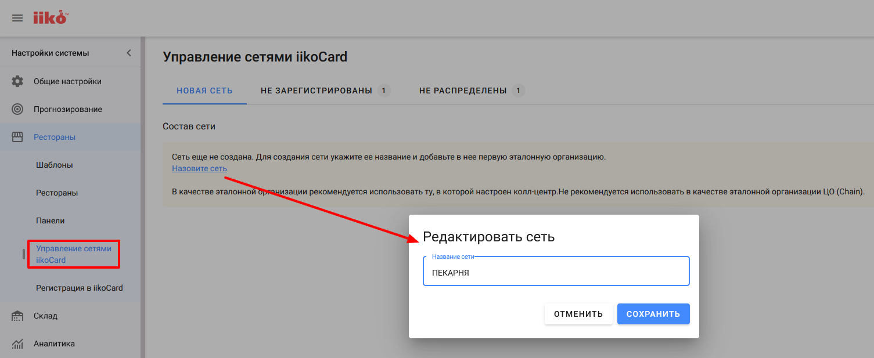Open the НЕ РАСПРЕДЕЛЕНЫ tab
The image size is (874, 358).
[463, 90]
